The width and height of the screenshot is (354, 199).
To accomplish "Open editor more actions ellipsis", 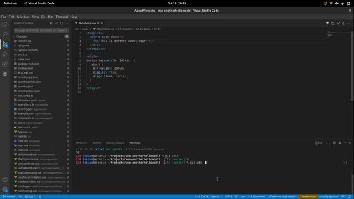I will (x=349, y=23).
